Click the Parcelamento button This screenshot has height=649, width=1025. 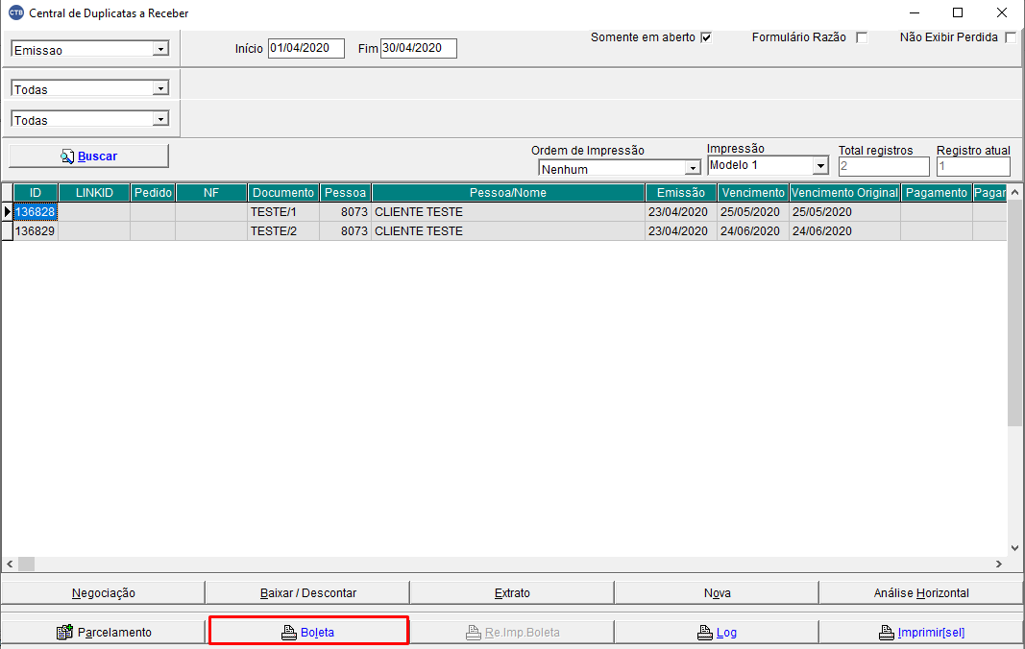click(x=104, y=632)
